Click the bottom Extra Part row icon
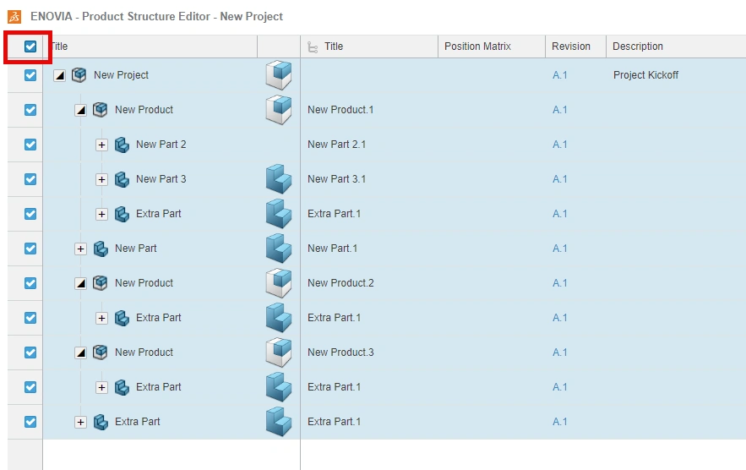Image resolution: width=746 pixels, height=470 pixels. (x=101, y=422)
